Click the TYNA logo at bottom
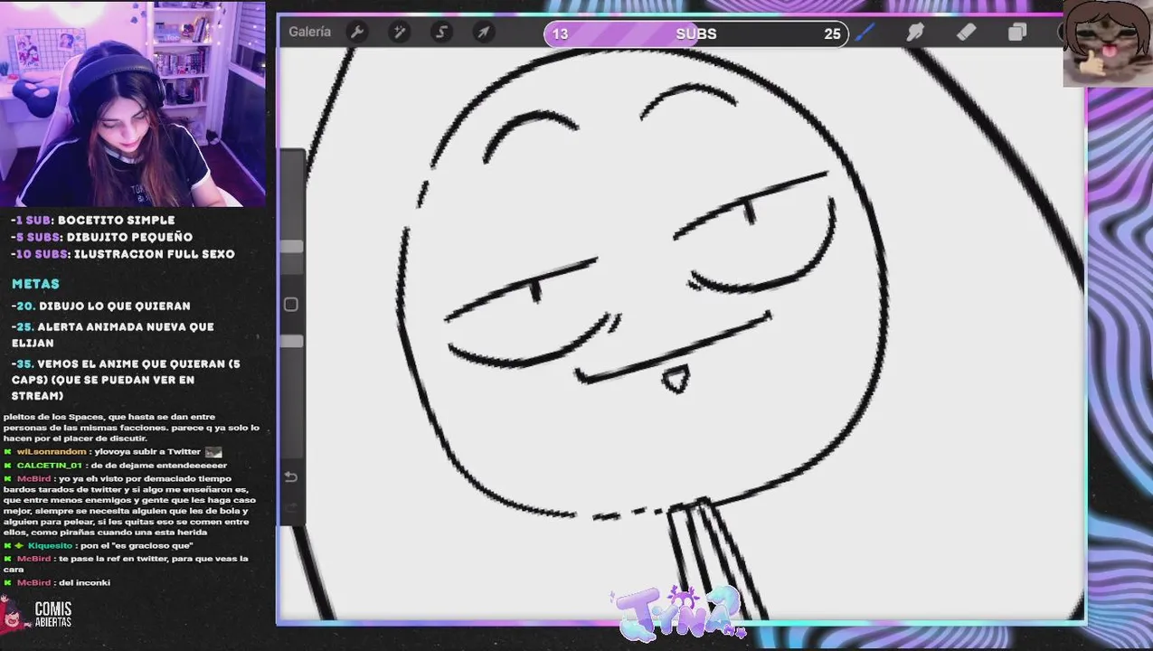 678,612
